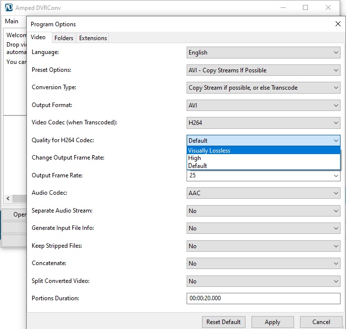Click left scroll arrow in DVRConv window
The width and height of the screenshot is (346, 329).
point(8,198)
